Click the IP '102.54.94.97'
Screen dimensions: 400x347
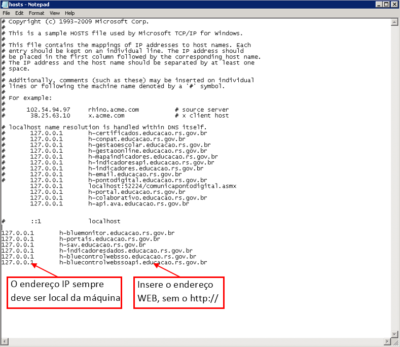[x=49, y=110]
